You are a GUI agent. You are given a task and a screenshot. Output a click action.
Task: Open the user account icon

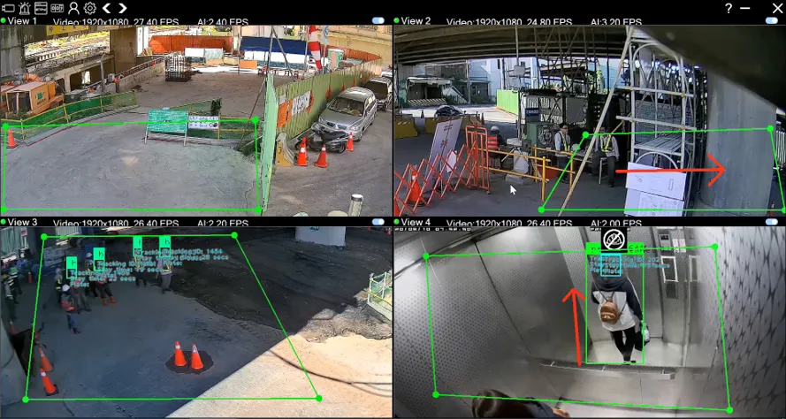74,8
